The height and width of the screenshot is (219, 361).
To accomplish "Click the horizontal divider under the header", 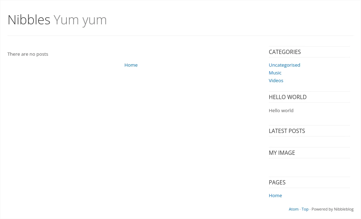I will coord(180,35).
